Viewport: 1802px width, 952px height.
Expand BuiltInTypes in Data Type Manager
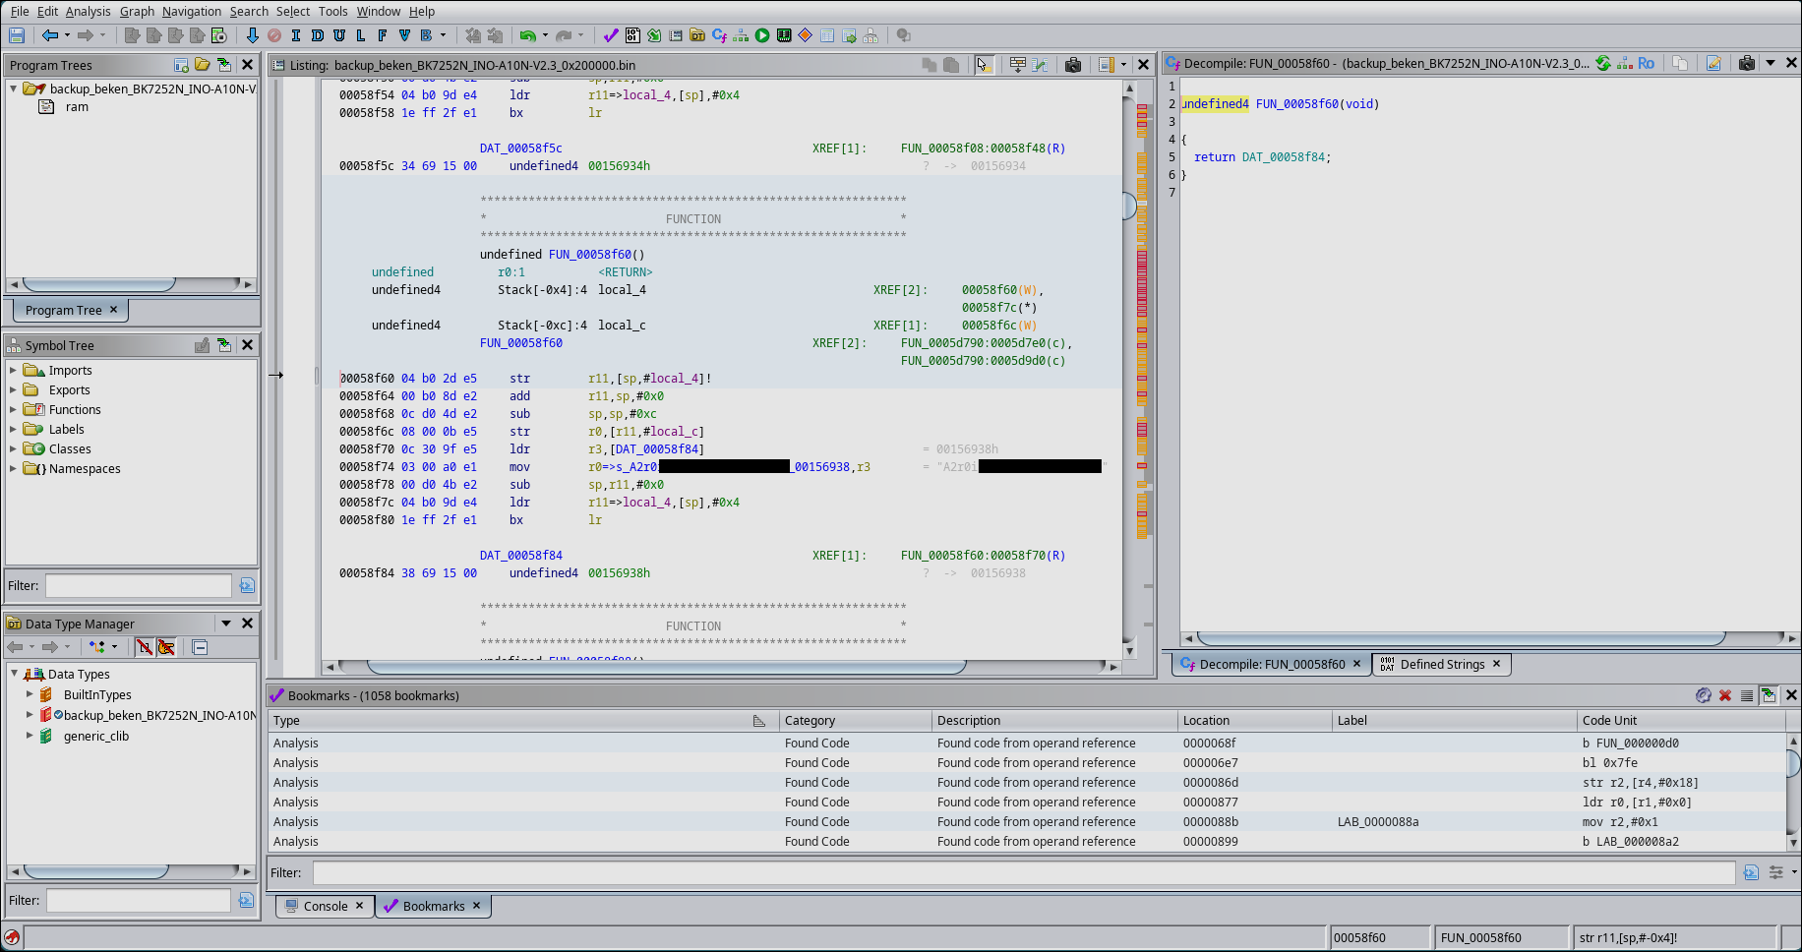tap(30, 694)
